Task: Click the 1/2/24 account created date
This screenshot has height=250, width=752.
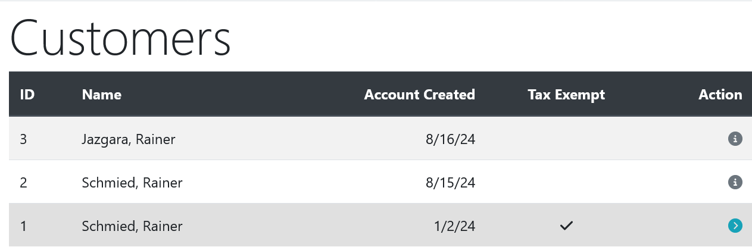Action: [454, 226]
